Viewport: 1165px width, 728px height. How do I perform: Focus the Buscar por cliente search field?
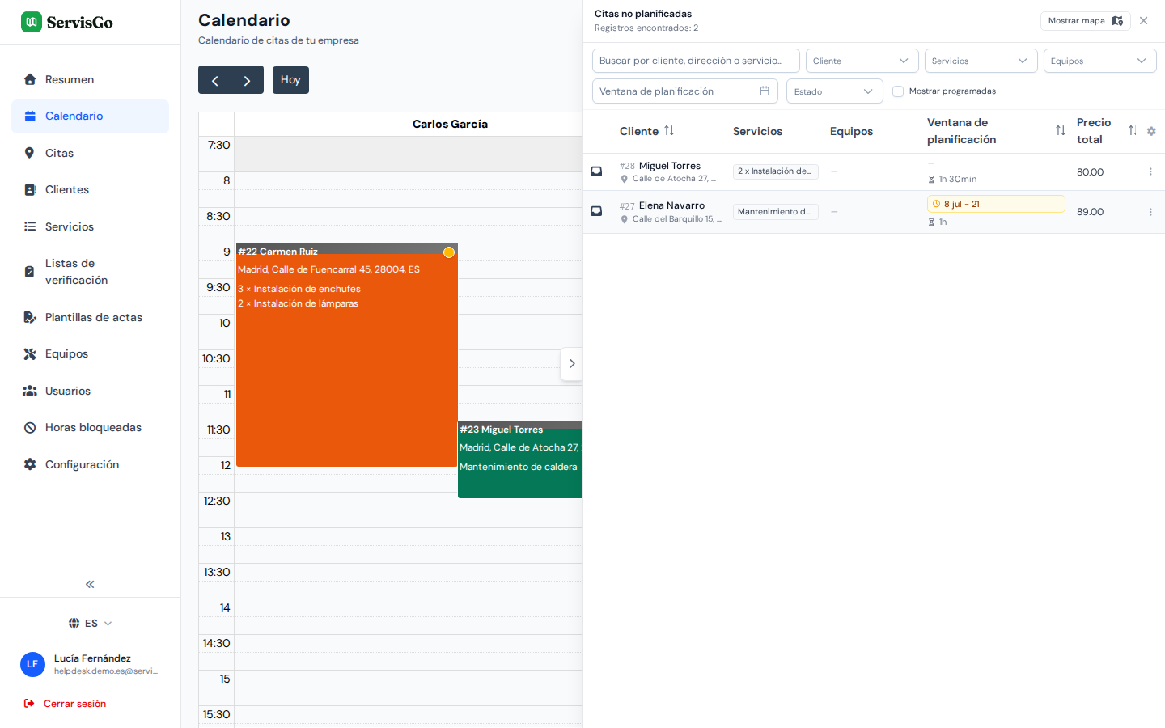pos(696,61)
